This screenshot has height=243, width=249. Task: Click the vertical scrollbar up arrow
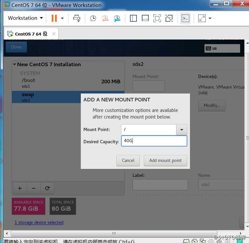tap(247, 43)
